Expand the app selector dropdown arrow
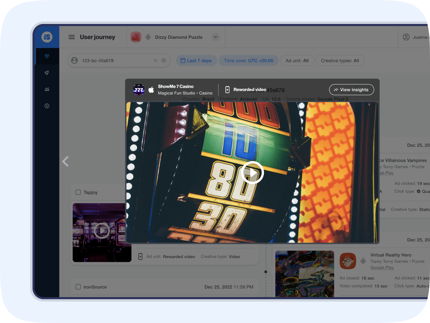The image size is (430, 323). [x=216, y=37]
